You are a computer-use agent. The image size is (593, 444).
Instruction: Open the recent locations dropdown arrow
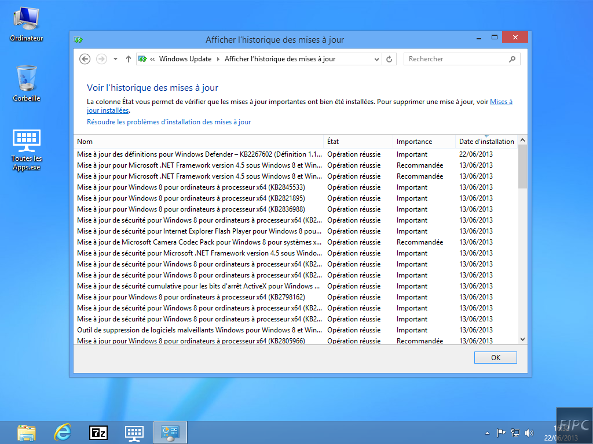point(115,59)
